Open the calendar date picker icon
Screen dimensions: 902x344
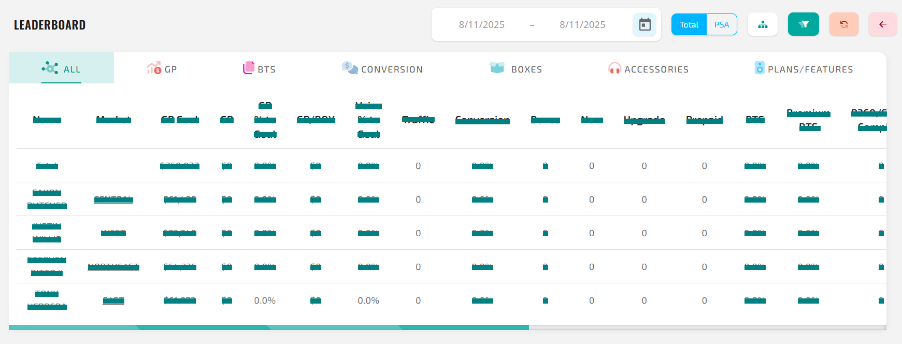click(645, 24)
